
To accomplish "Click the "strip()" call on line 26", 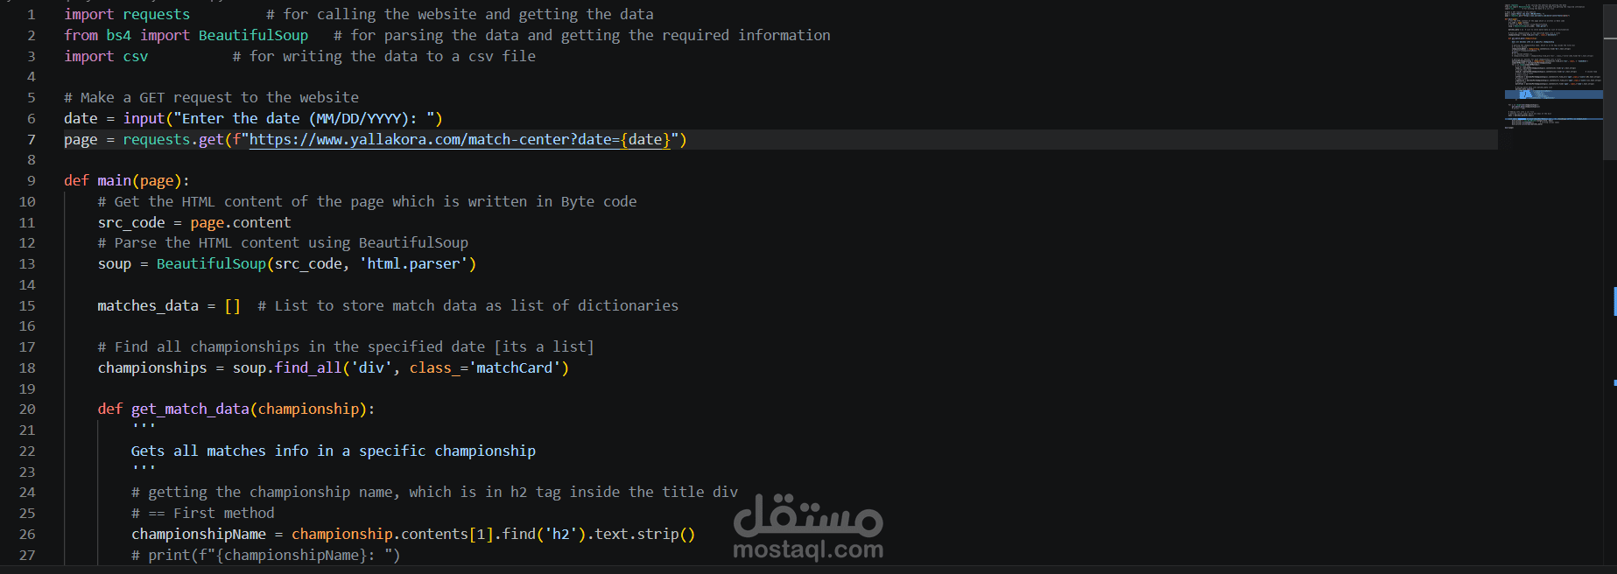I will (x=666, y=535).
